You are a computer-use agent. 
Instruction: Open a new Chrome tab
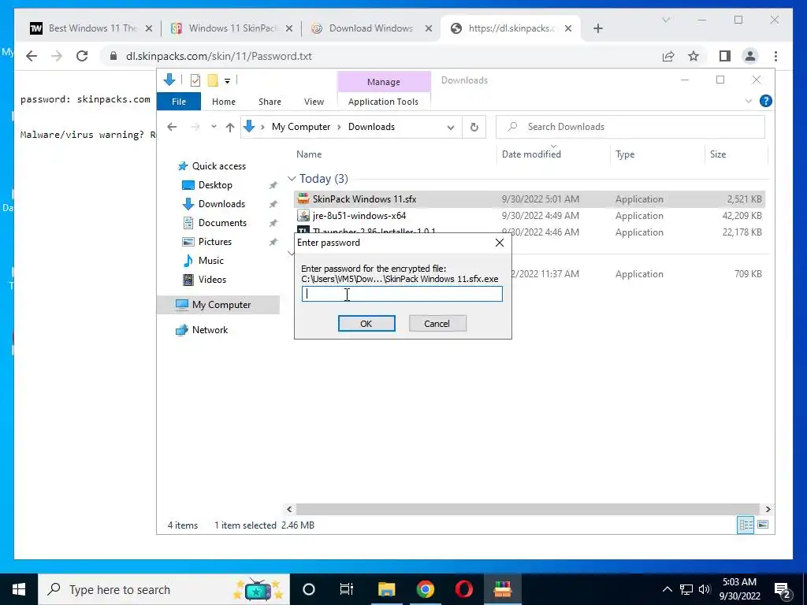point(597,28)
